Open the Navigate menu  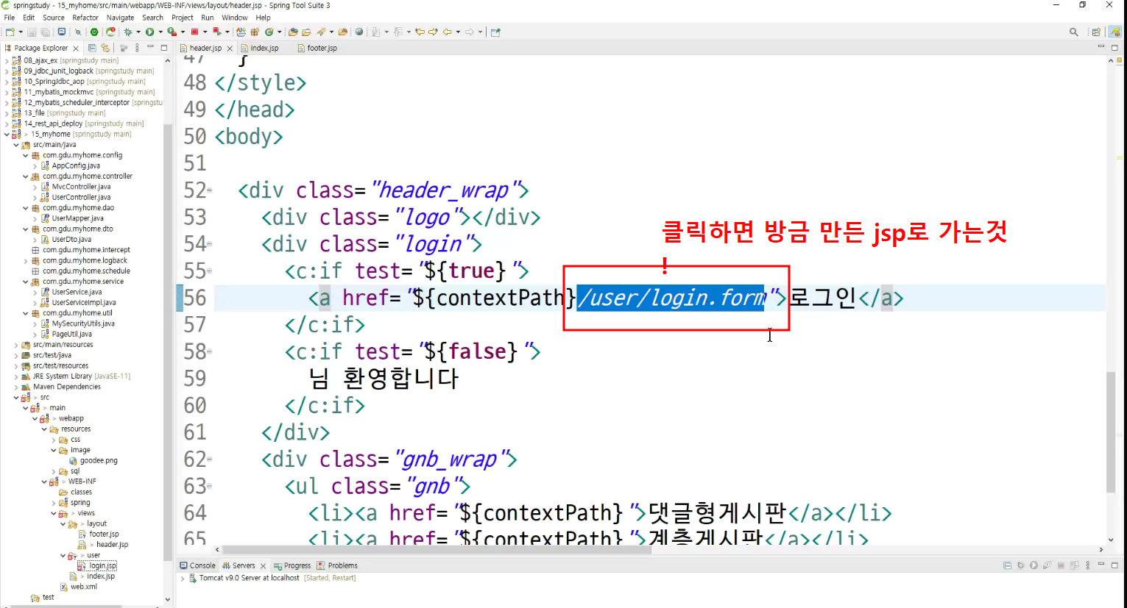pos(120,18)
